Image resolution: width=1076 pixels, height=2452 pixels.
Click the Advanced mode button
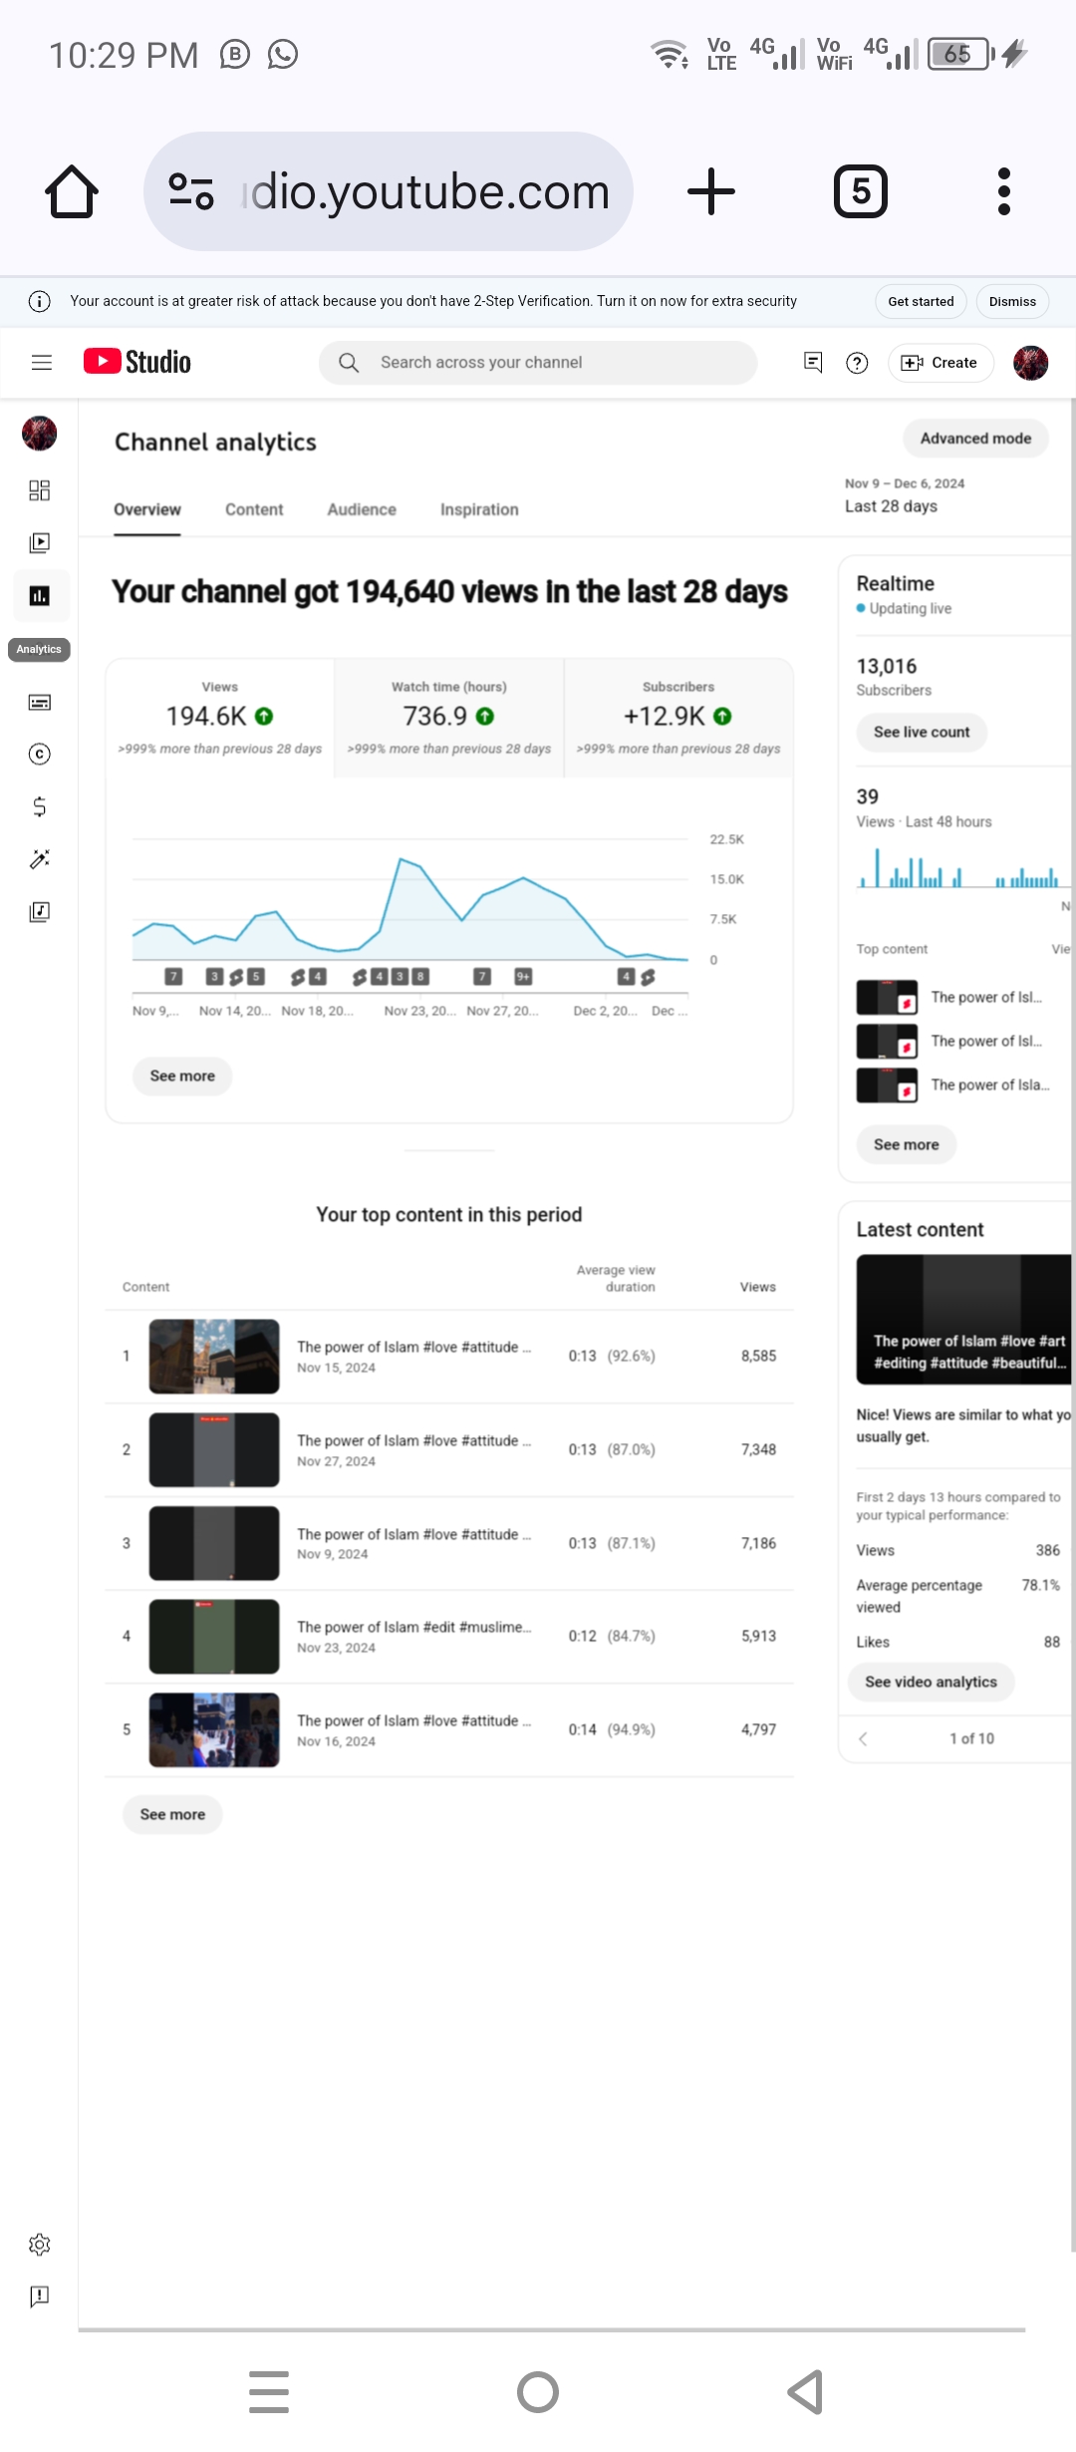pos(975,439)
